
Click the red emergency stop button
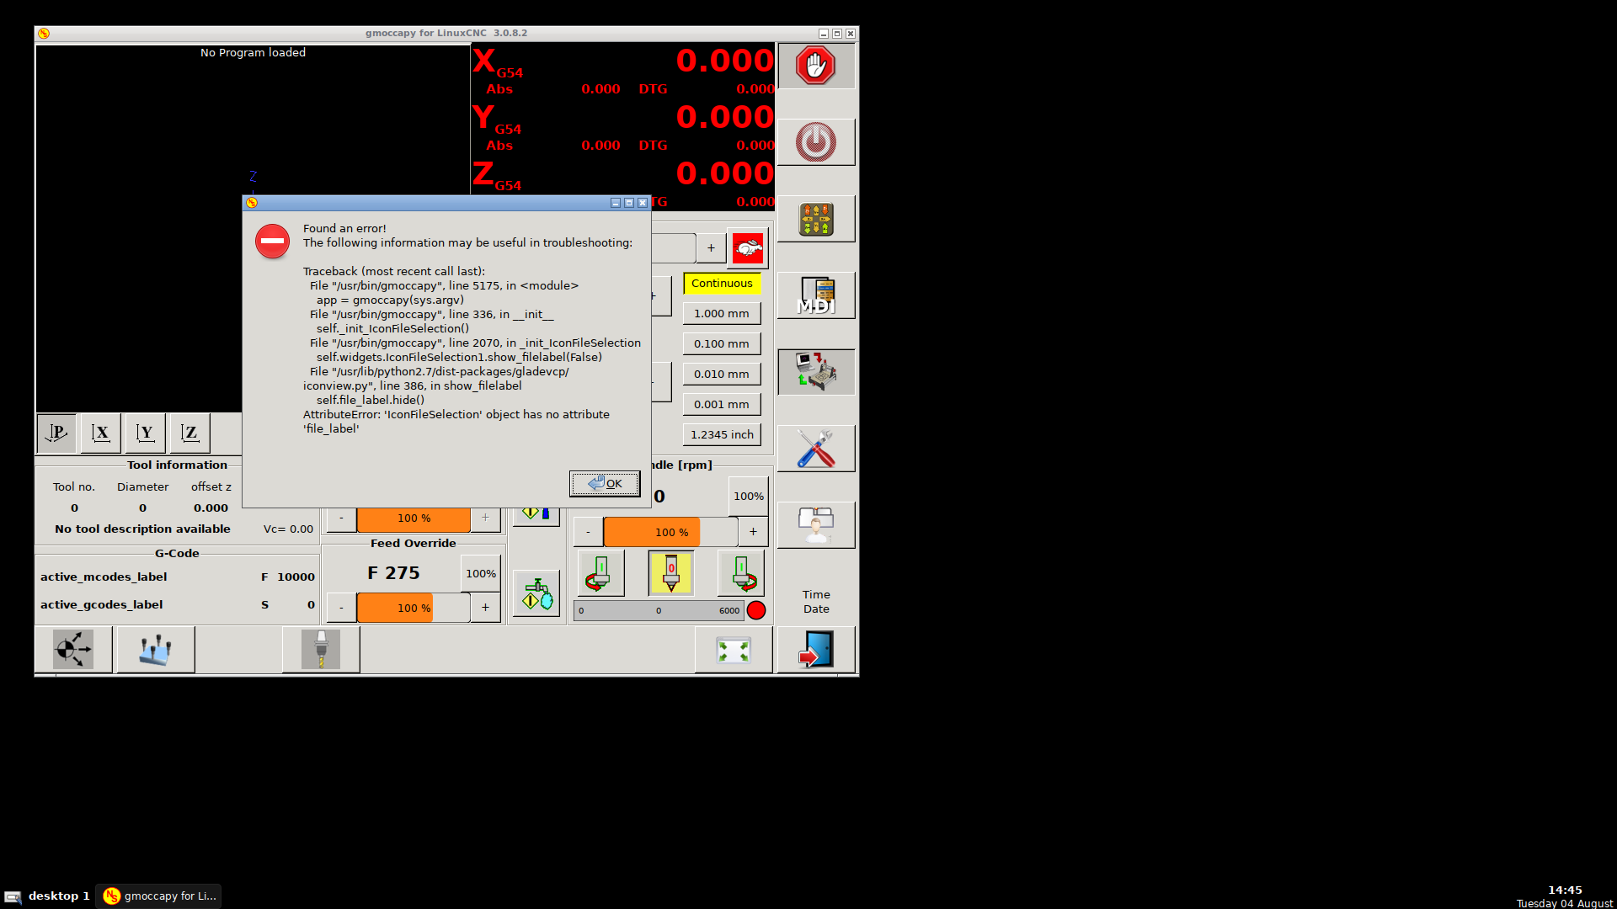click(x=815, y=66)
